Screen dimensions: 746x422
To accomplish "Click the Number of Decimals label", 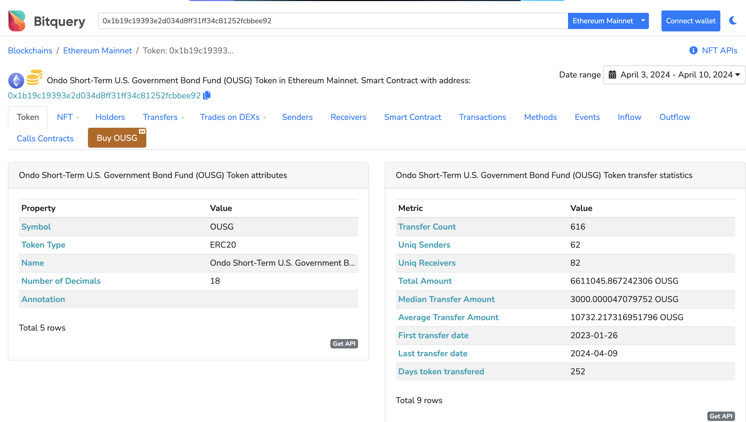I will coord(61,281).
